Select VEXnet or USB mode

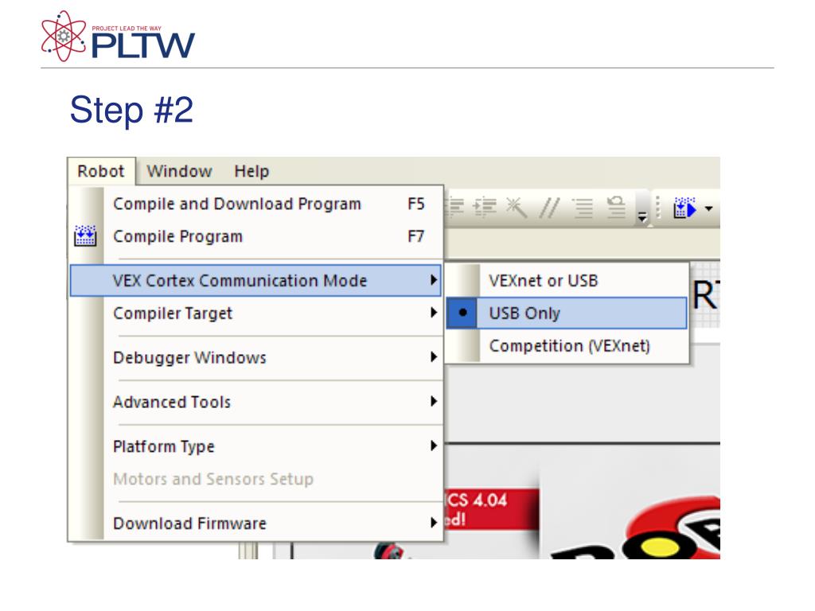[x=567, y=281]
